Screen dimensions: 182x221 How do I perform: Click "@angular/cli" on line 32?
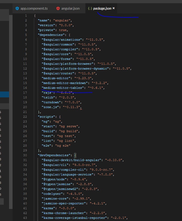pyautogui.click(x=55, y=165)
